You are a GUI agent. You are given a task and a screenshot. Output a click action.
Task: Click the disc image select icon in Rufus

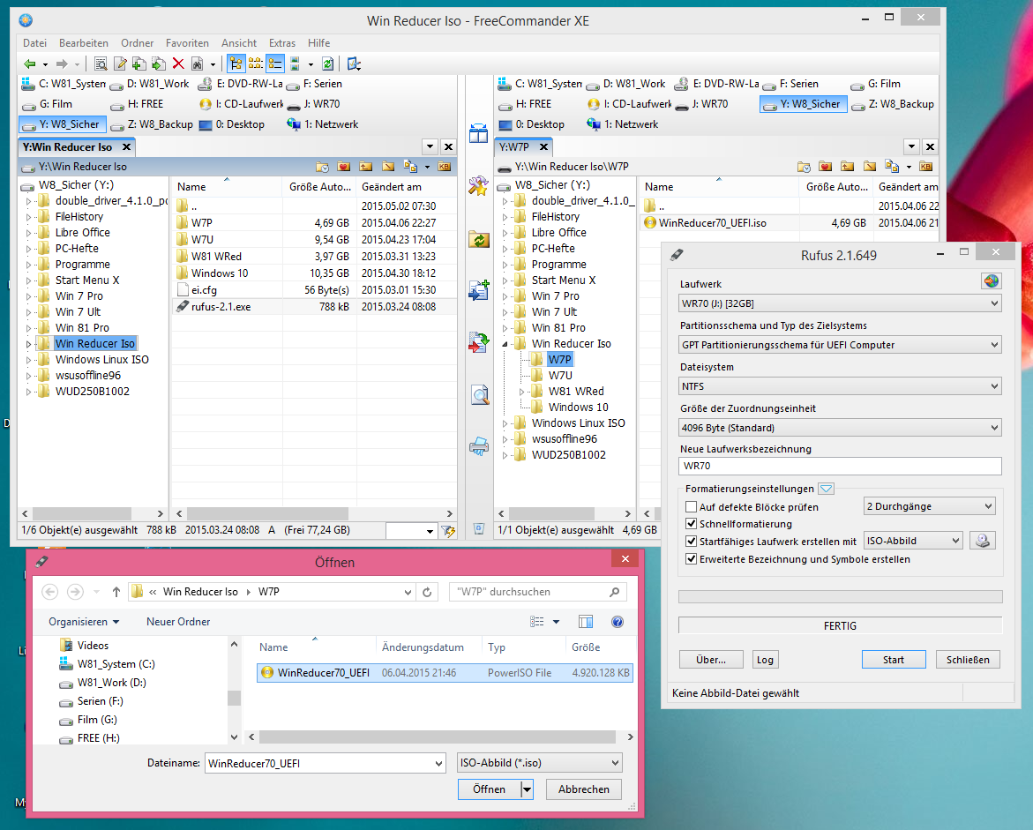982,541
